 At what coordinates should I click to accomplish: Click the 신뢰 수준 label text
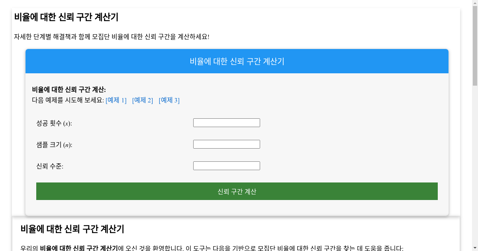[50, 167]
